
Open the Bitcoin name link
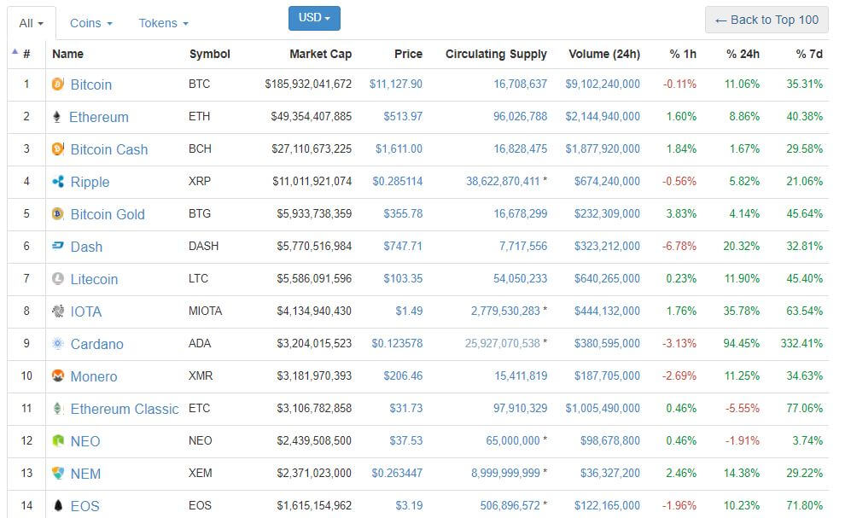point(91,84)
